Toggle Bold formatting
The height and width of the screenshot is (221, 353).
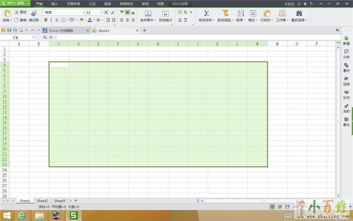(x=45, y=20)
